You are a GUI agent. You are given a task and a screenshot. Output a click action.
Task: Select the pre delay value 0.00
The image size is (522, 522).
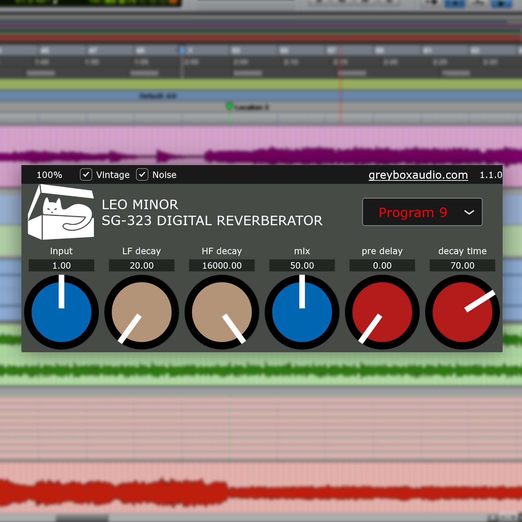tap(382, 265)
